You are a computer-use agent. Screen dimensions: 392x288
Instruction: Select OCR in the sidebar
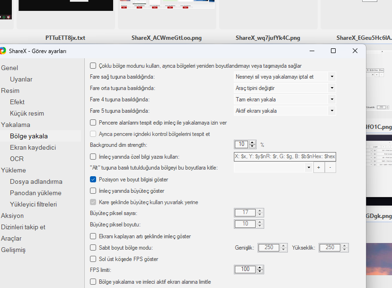17,159
